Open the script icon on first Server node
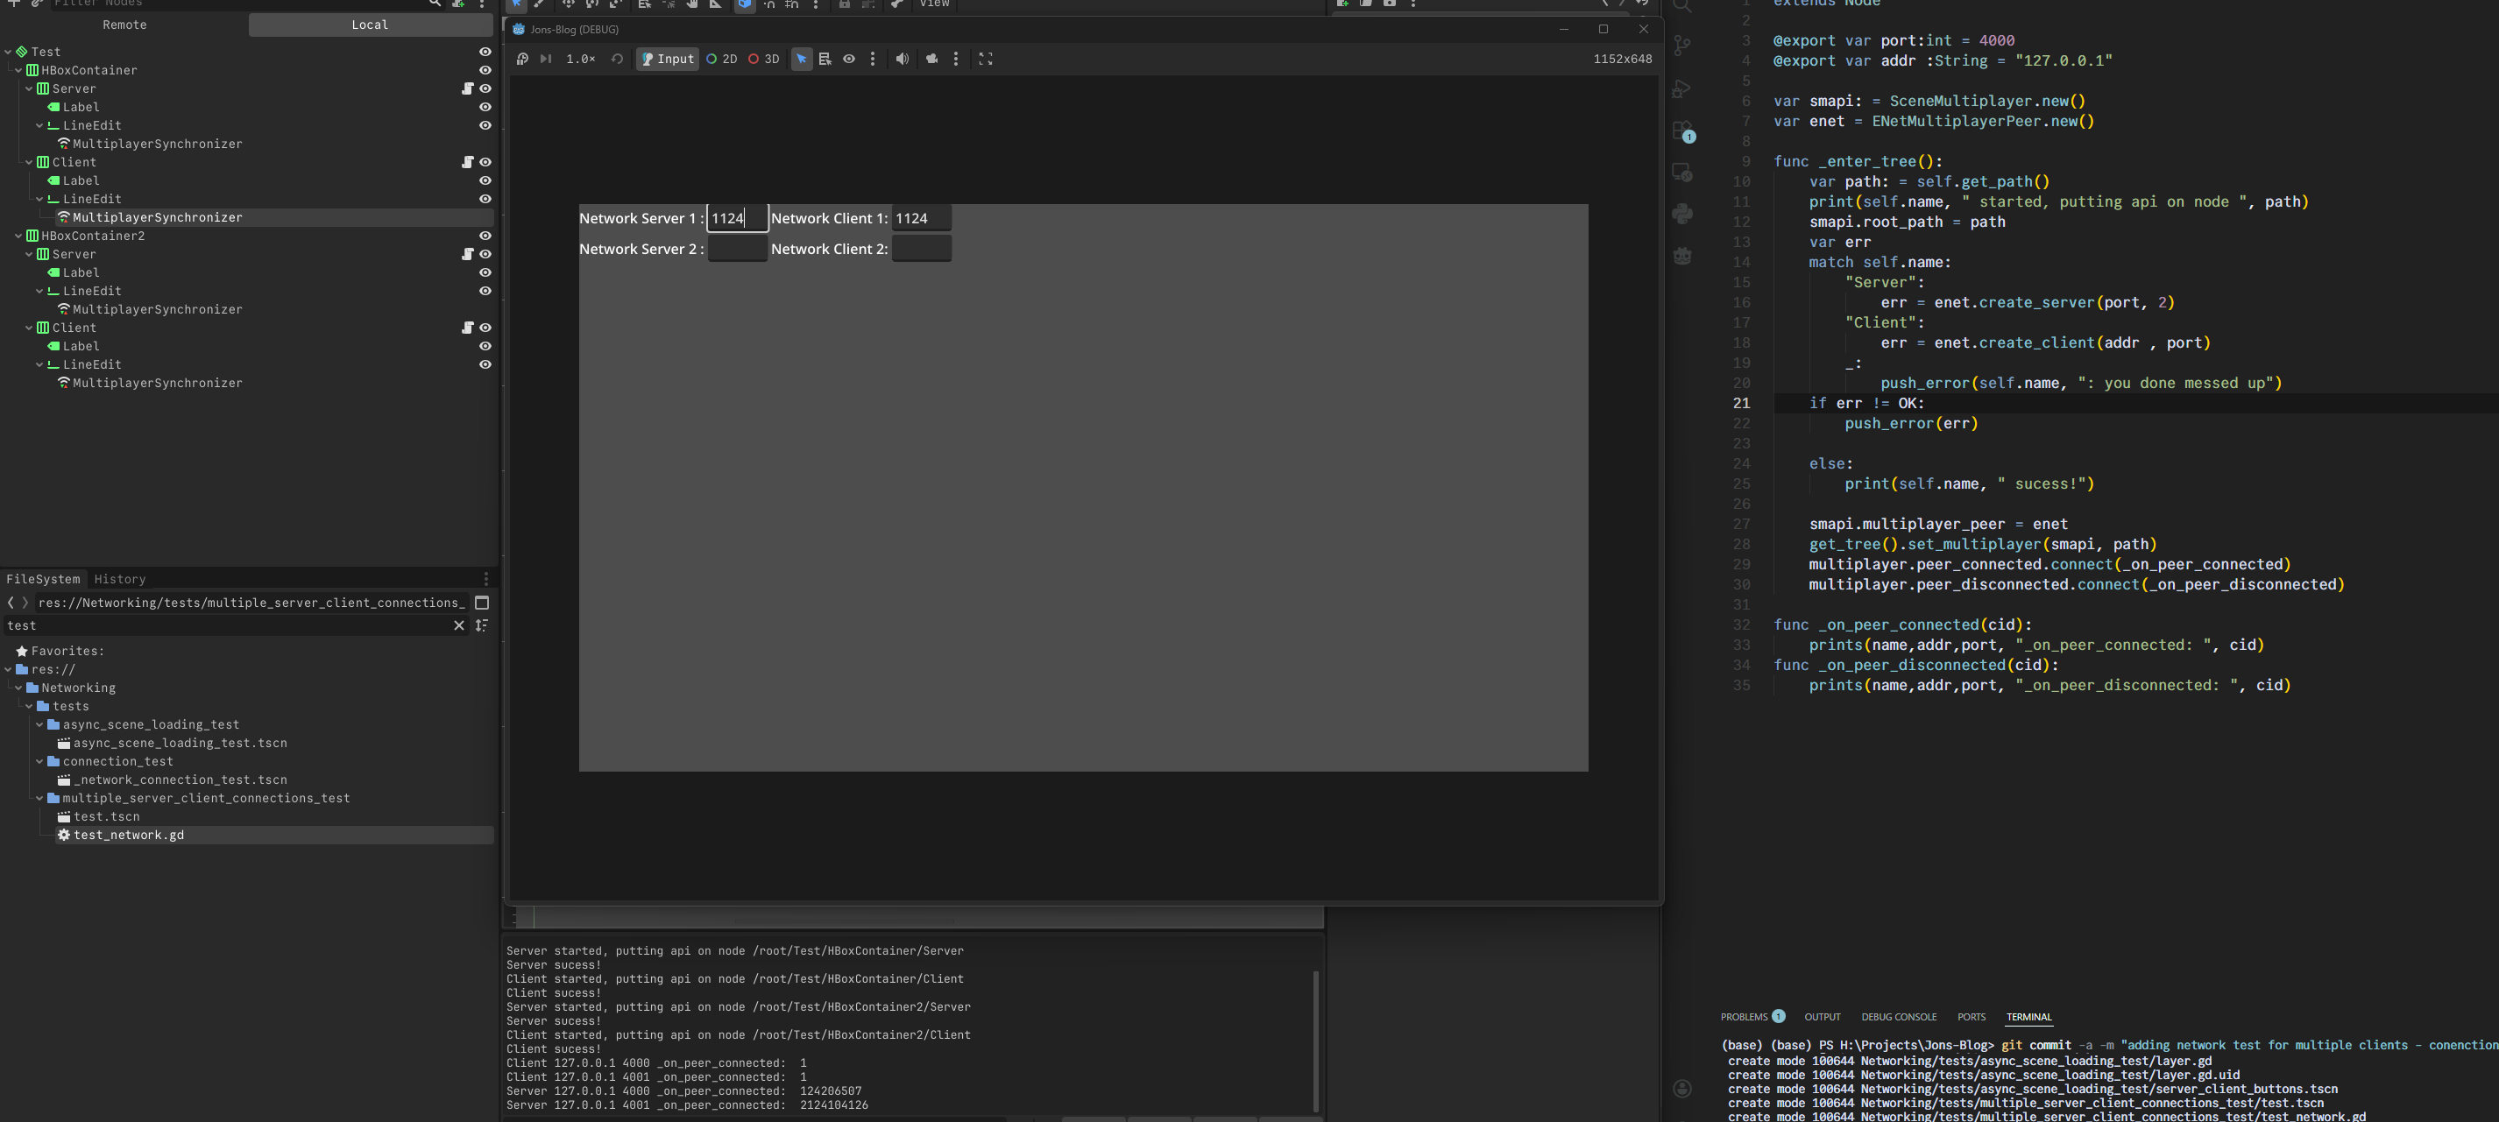Viewport: 2499px width, 1122px height. [x=467, y=89]
